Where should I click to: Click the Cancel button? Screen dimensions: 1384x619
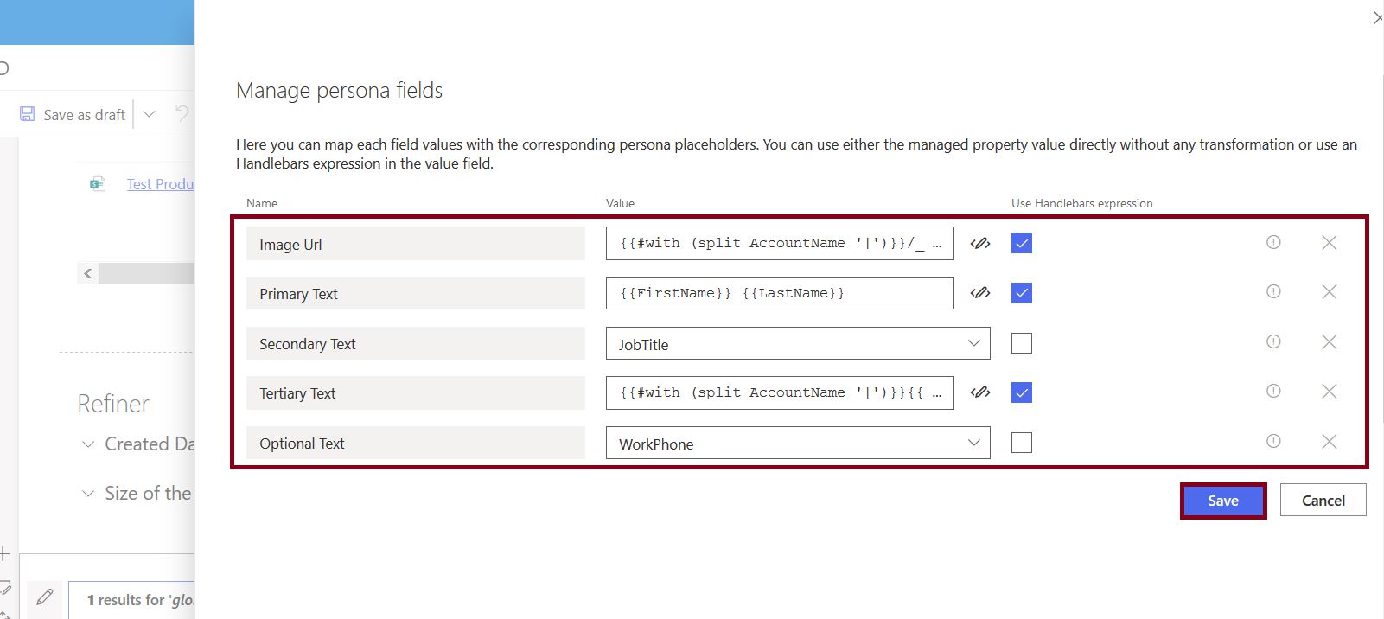[x=1323, y=501]
